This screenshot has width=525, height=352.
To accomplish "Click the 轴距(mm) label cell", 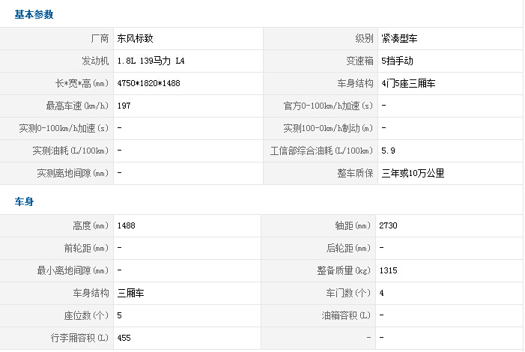I will tap(353, 225).
